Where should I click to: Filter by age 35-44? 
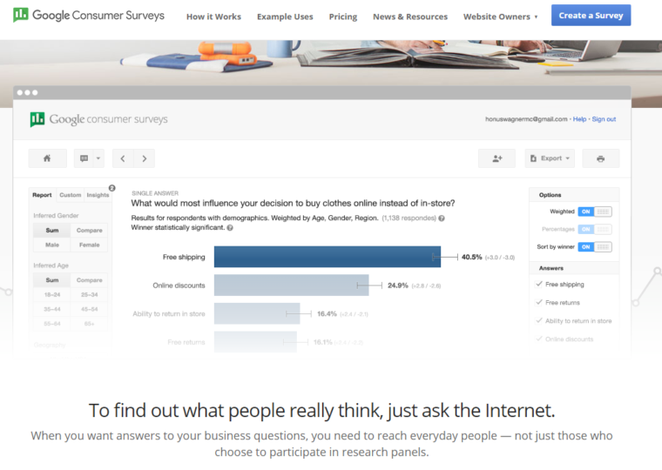pyautogui.click(x=52, y=309)
